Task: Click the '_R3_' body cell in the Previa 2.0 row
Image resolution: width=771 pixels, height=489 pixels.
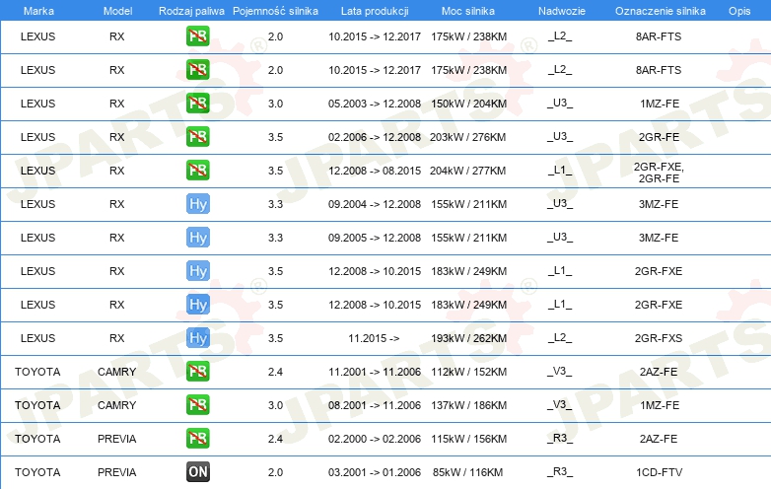Action: coord(560,472)
